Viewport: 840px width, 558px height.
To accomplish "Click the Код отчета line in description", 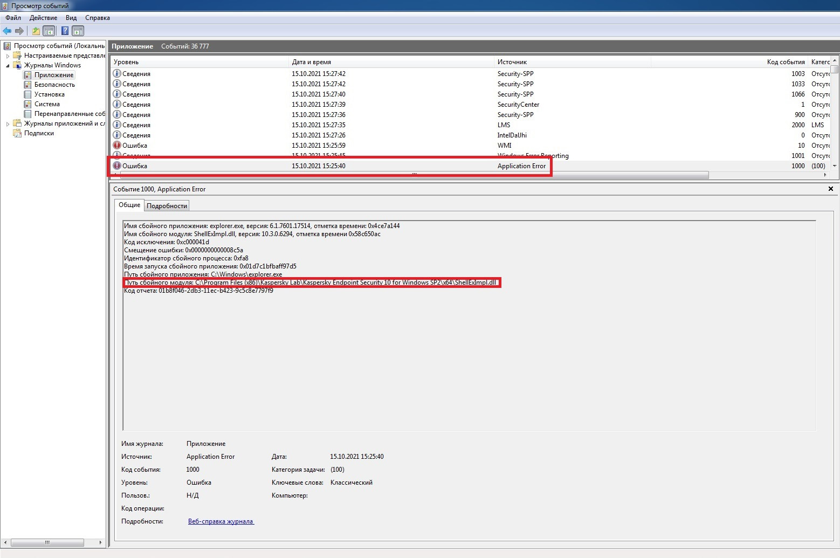I will coord(198,291).
